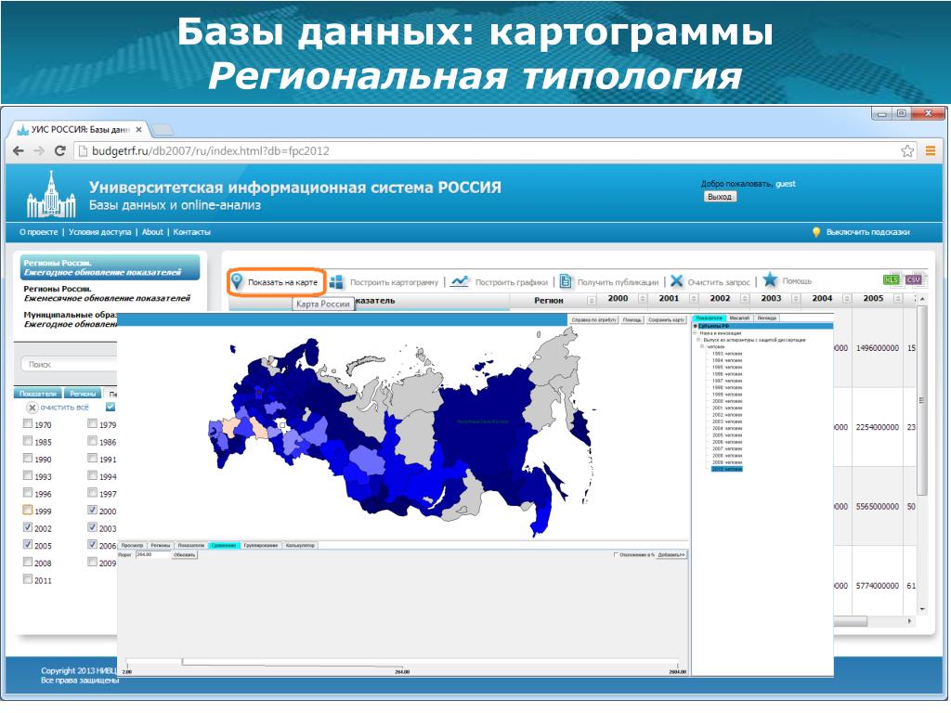Click the Очистить запрос X icon
The width and height of the screenshot is (951, 713).
[x=676, y=280]
